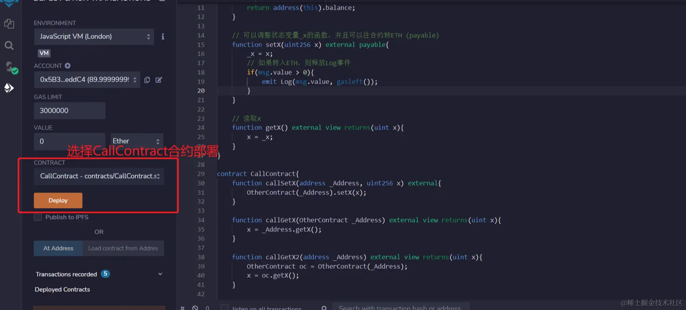The width and height of the screenshot is (686, 310).
Task: Click the sign message edit icon
Action: point(159,80)
